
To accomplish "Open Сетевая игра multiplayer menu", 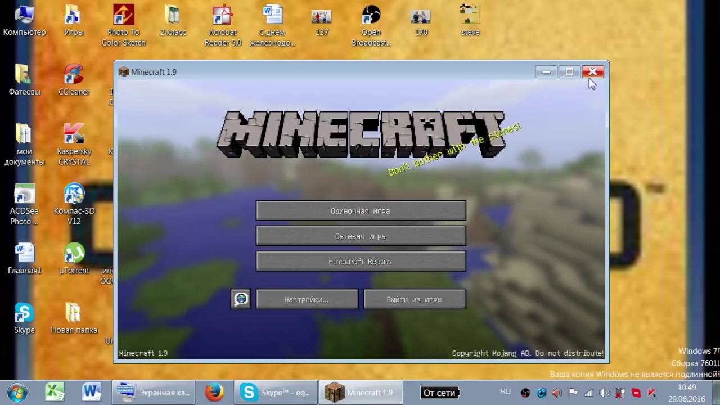I will click(x=361, y=236).
